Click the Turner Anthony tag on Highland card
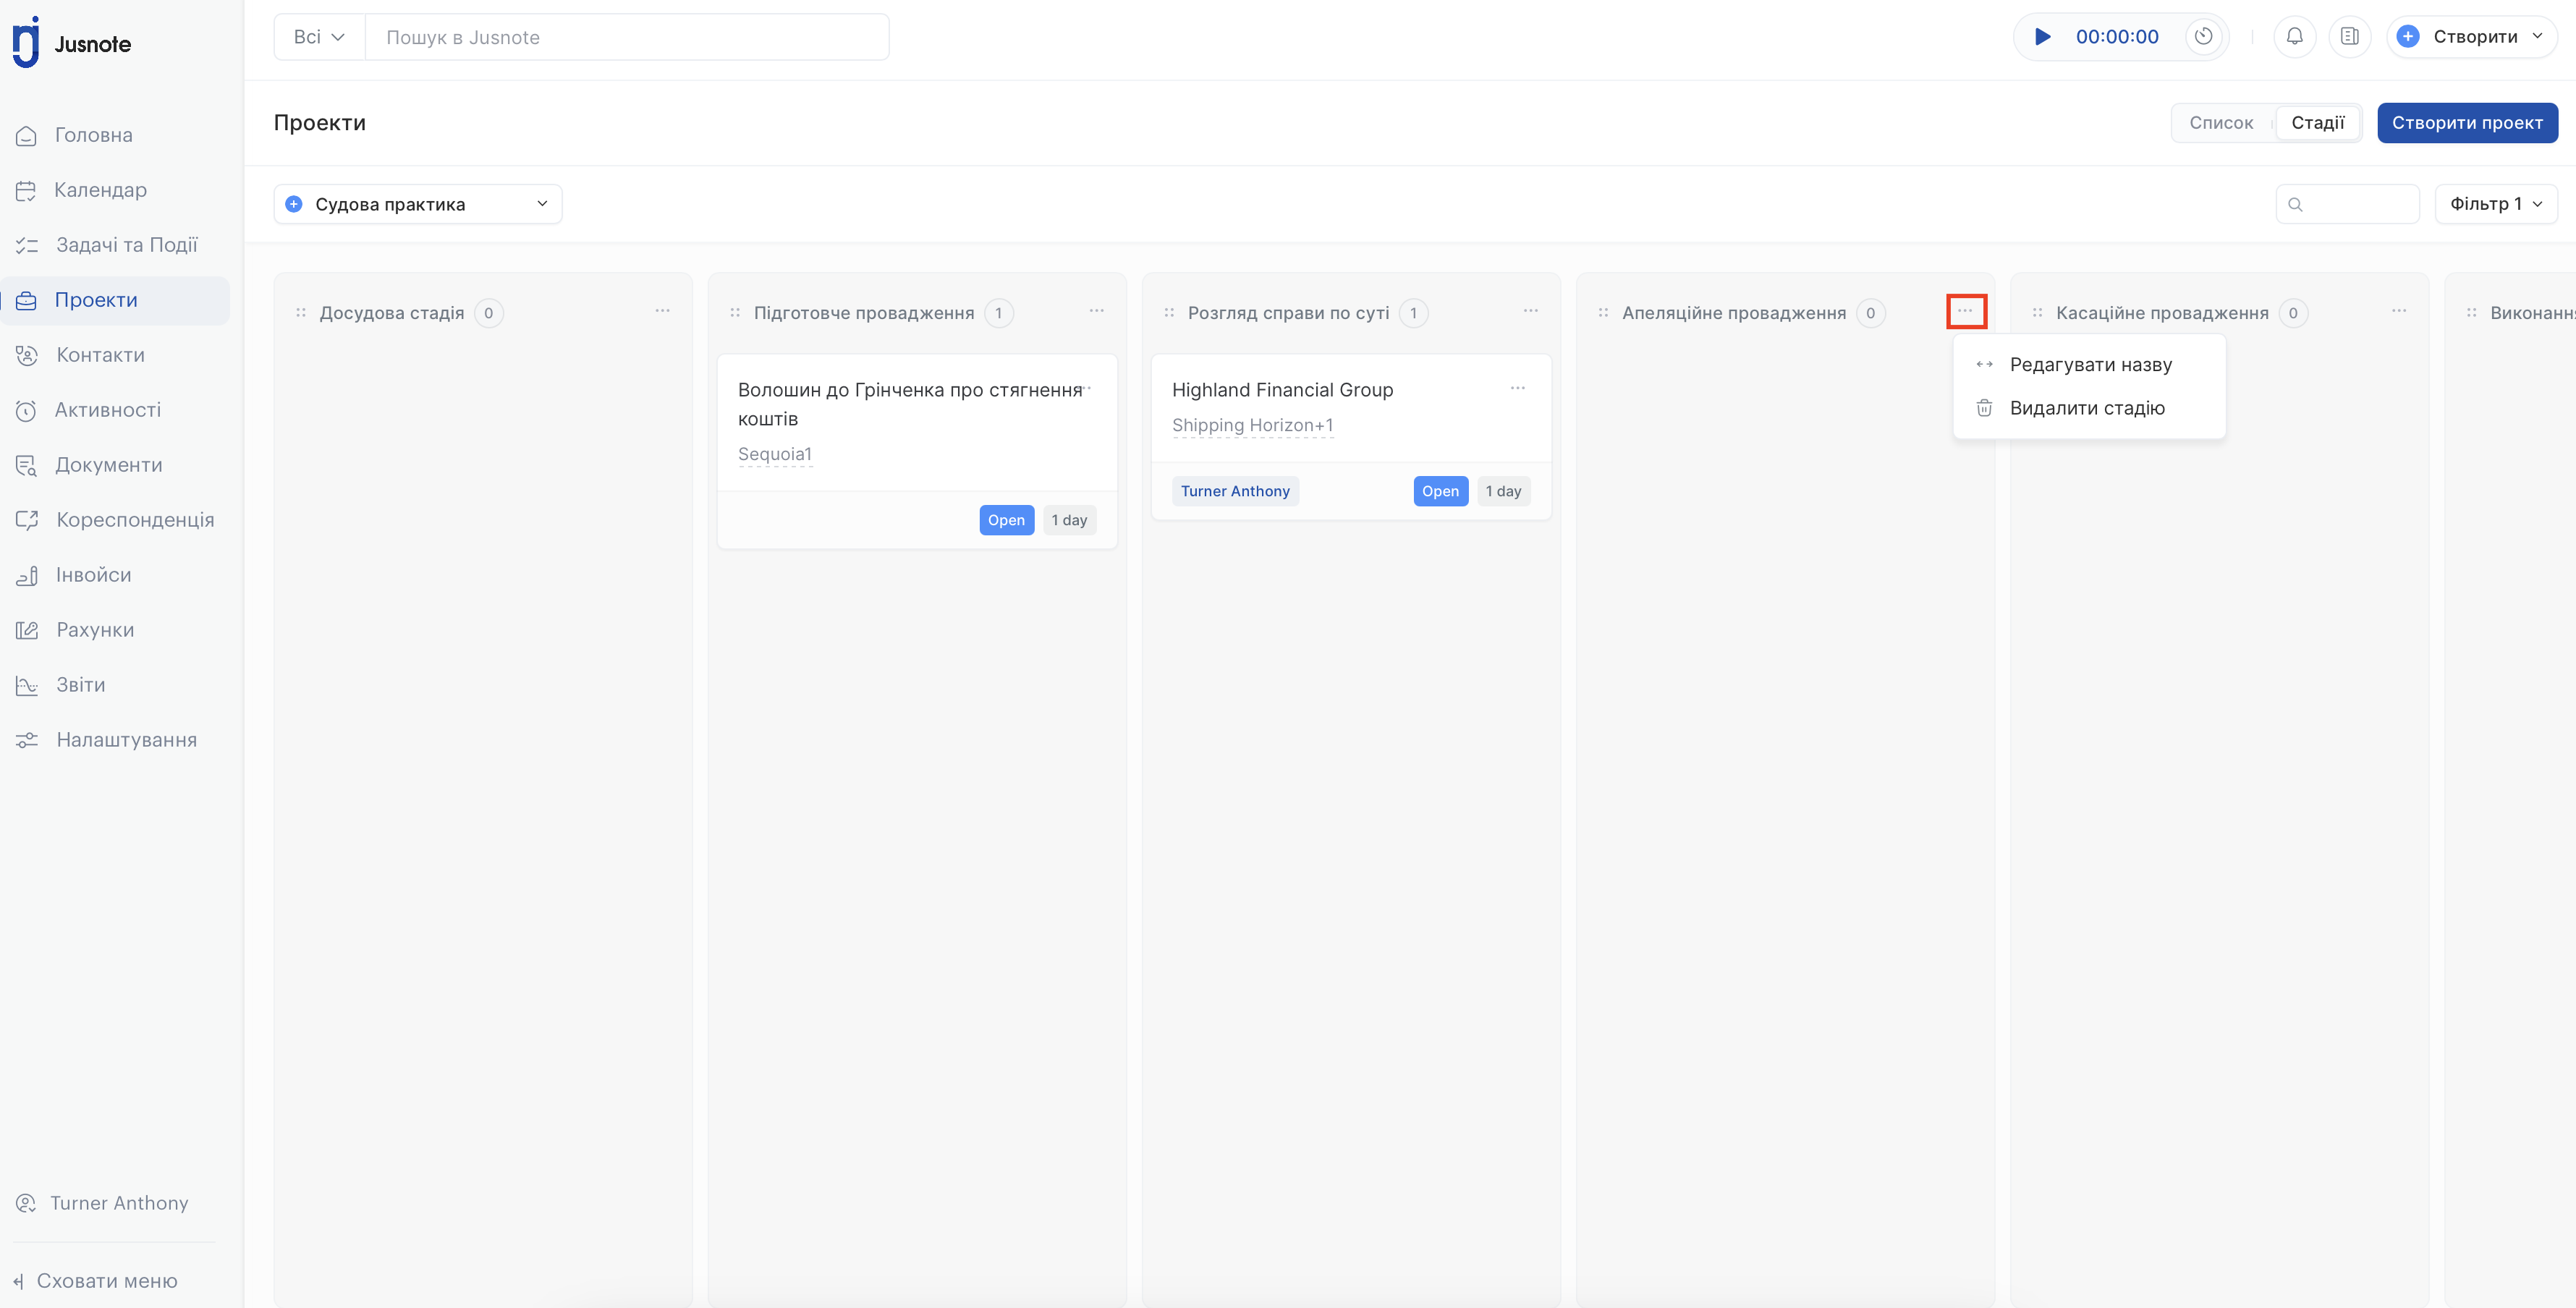The height and width of the screenshot is (1308, 2576). click(x=1235, y=491)
